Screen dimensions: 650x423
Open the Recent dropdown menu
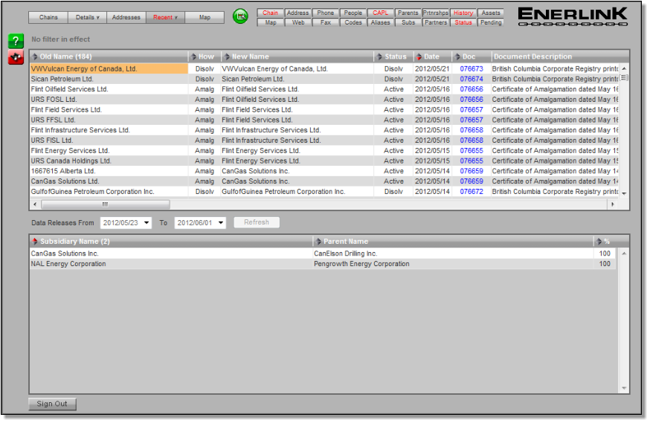pyautogui.click(x=165, y=17)
